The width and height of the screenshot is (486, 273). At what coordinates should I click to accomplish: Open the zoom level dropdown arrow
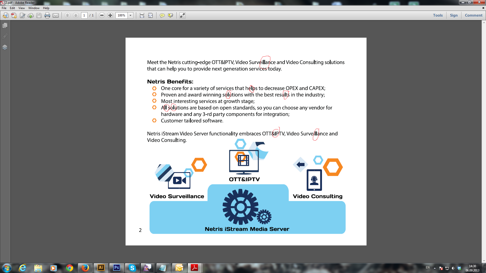coord(131,15)
